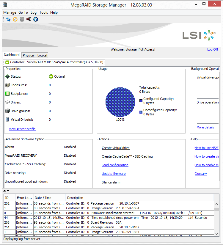223x245 pixels.
Task: Select the ServeRAID M1015 controller tab
Action: [x=54, y=62]
